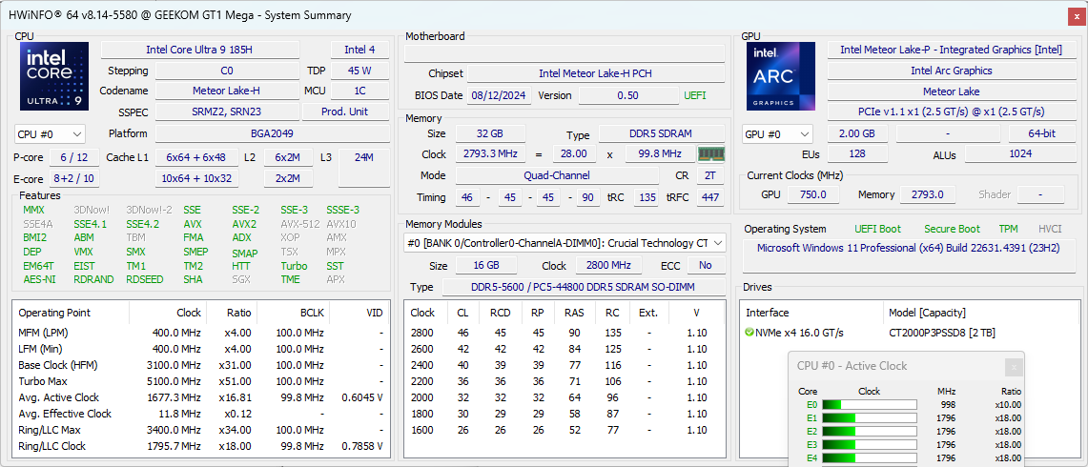Expand the memory module BANK 0 dropdown
The image size is (1088, 467).
coord(565,243)
